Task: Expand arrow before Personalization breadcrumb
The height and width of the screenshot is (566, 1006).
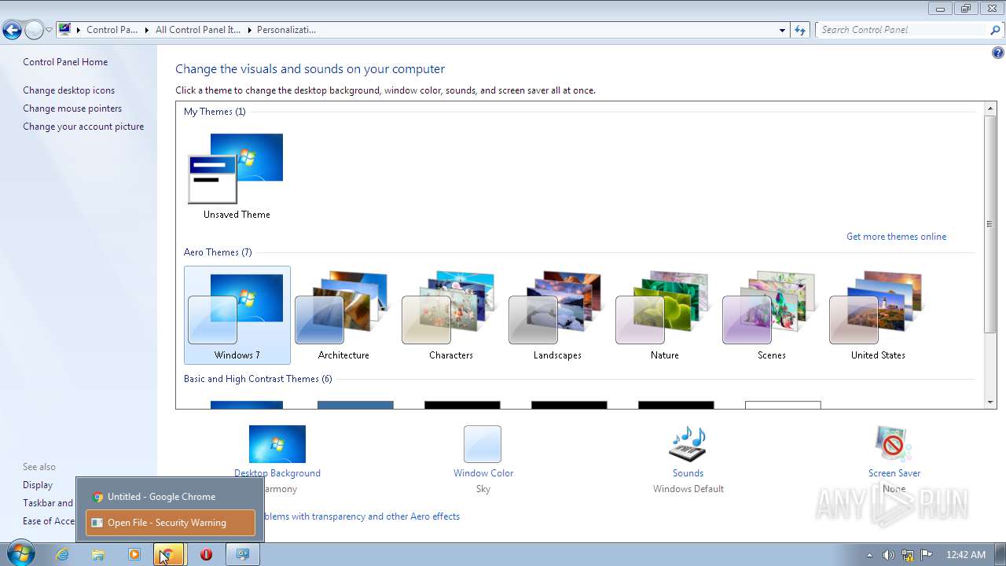Action: coord(249,30)
